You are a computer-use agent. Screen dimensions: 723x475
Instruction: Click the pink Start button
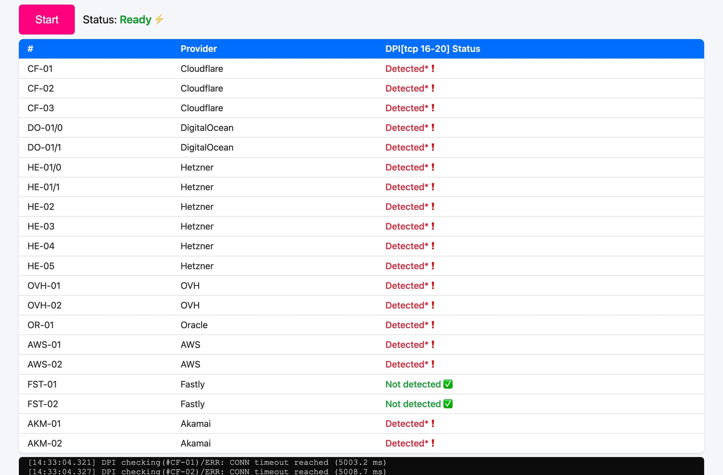pyautogui.click(x=47, y=20)
